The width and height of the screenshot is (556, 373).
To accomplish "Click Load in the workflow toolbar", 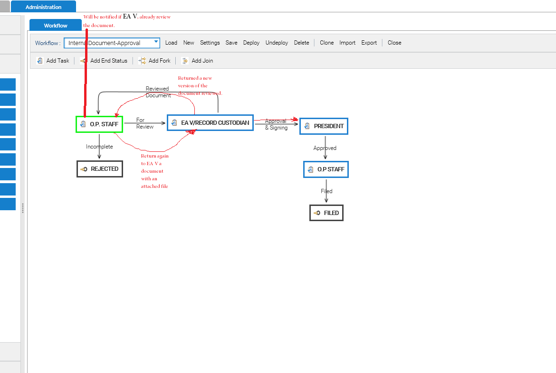I will (x=171, y=43).
